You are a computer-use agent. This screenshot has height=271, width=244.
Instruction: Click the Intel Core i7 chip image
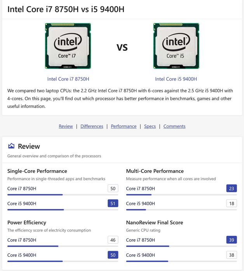click(68, 46)
